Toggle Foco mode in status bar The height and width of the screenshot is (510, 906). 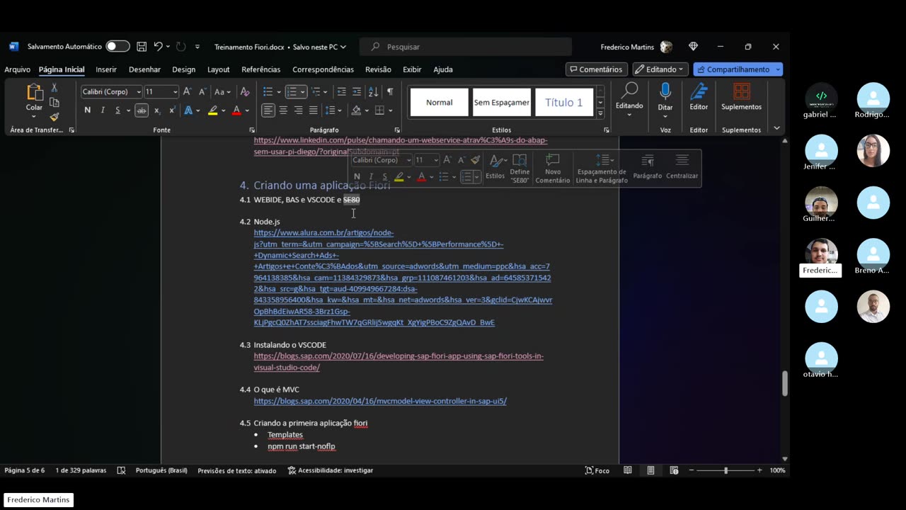pos(597,470)
